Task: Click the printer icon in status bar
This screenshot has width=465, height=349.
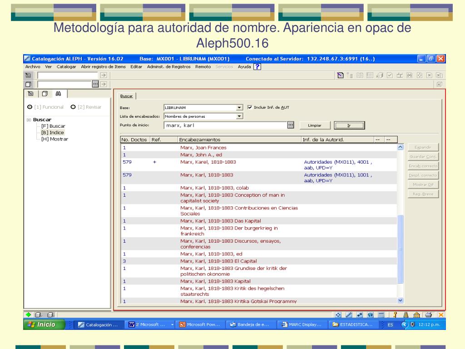Action: (428, 315)
